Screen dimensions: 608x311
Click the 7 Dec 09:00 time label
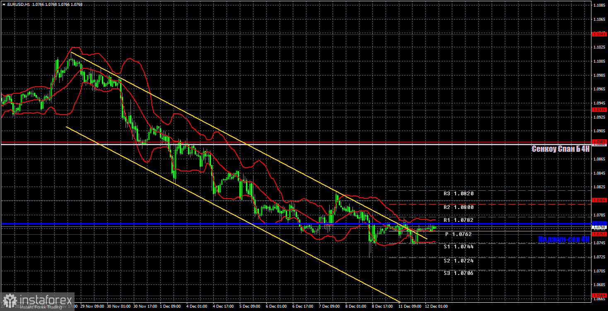point(329,306)
